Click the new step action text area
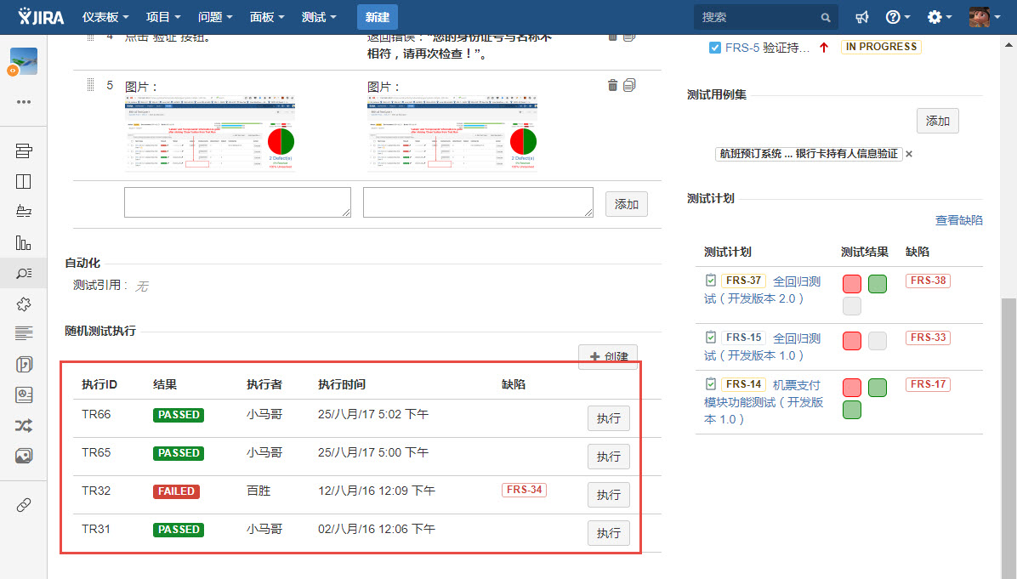This screenshot has height=579, width=1017. coord(237,202)
